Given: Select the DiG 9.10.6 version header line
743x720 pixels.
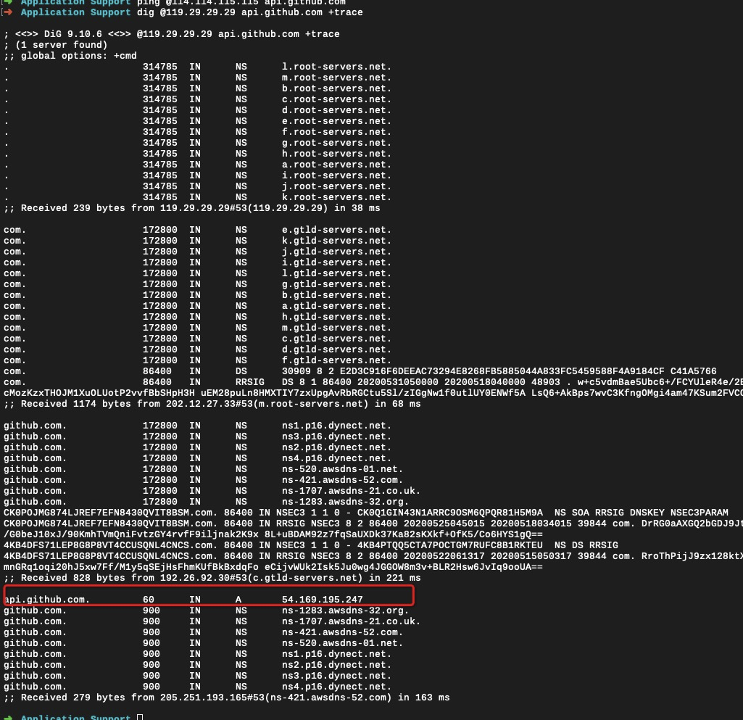Looking at the screenshot, I should [172, 34].
